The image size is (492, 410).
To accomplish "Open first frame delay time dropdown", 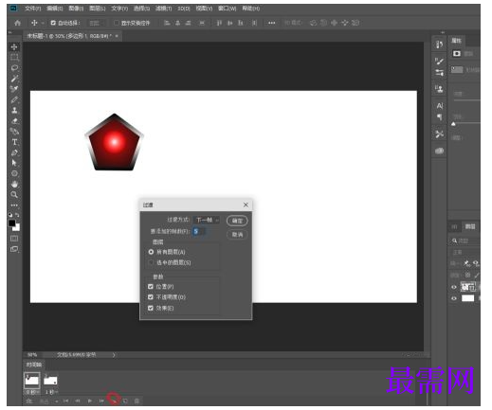I will coord(32,392).
